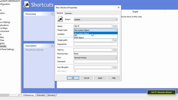
Task: Select Applications in the left tree
Action: pos(4,25)
